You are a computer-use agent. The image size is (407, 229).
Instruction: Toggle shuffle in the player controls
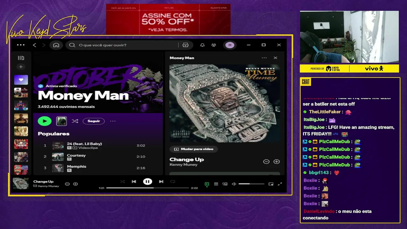click(x=122, y=182)
